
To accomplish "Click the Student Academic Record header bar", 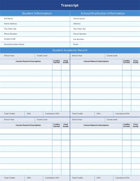I will pos(70,50).
